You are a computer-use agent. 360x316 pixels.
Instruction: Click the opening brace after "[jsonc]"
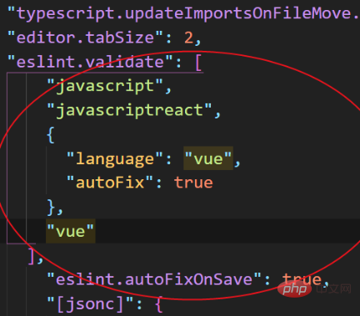pos(158,304)
